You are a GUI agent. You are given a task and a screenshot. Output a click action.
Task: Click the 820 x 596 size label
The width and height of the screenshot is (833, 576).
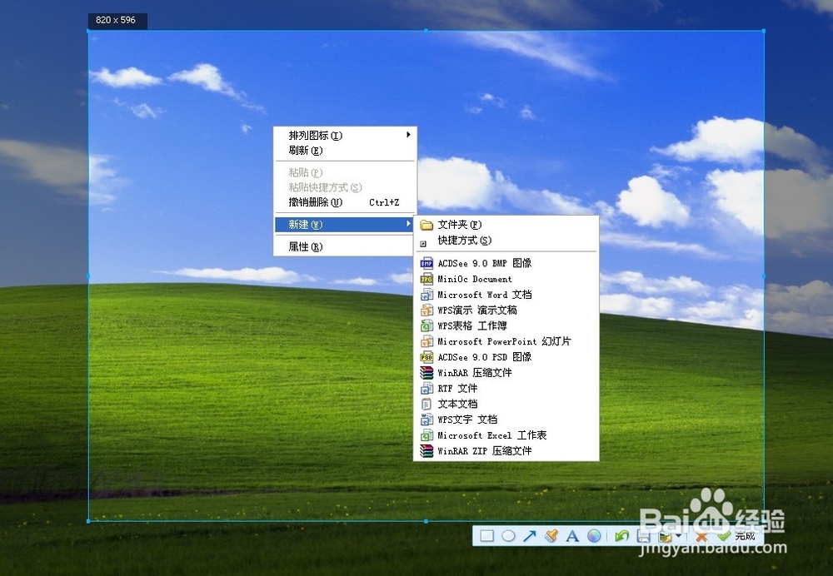117,20
